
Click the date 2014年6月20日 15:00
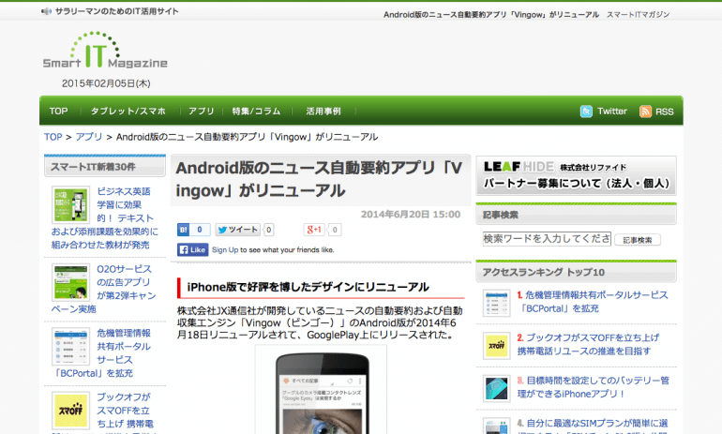tap(411, 215)
